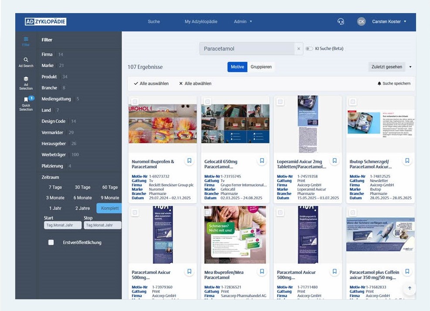The height and width of the screenshot is (311, 430).
Task: Clear the Paracetamol search field
Action: click(298, 49)
